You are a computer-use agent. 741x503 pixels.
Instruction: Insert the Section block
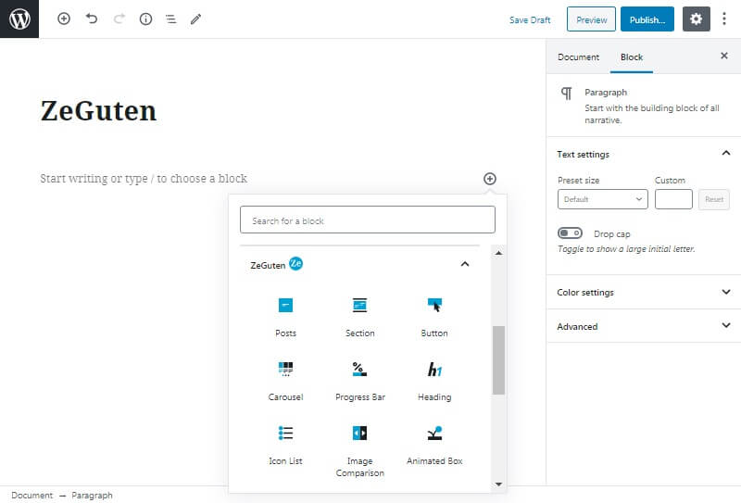coord(359,317)
